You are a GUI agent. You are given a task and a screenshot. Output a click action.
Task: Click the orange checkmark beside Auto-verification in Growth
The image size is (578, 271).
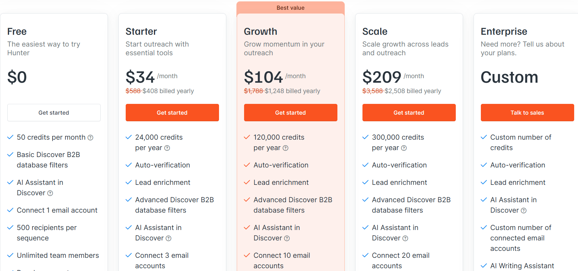[247, 164]
